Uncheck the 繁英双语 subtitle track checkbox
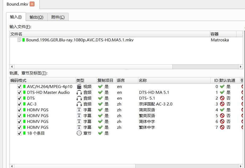245x168 pixels. point(19,116)
